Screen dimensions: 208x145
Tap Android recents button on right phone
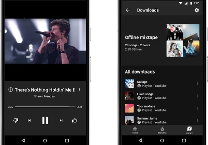click(184, 140)
